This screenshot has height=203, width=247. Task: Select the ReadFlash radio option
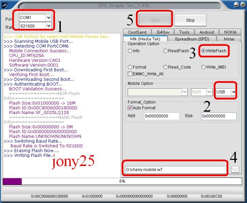pos(165,51)
